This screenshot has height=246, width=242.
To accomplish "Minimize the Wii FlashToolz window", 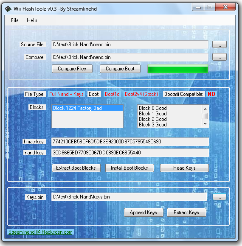I will point(198,7).
